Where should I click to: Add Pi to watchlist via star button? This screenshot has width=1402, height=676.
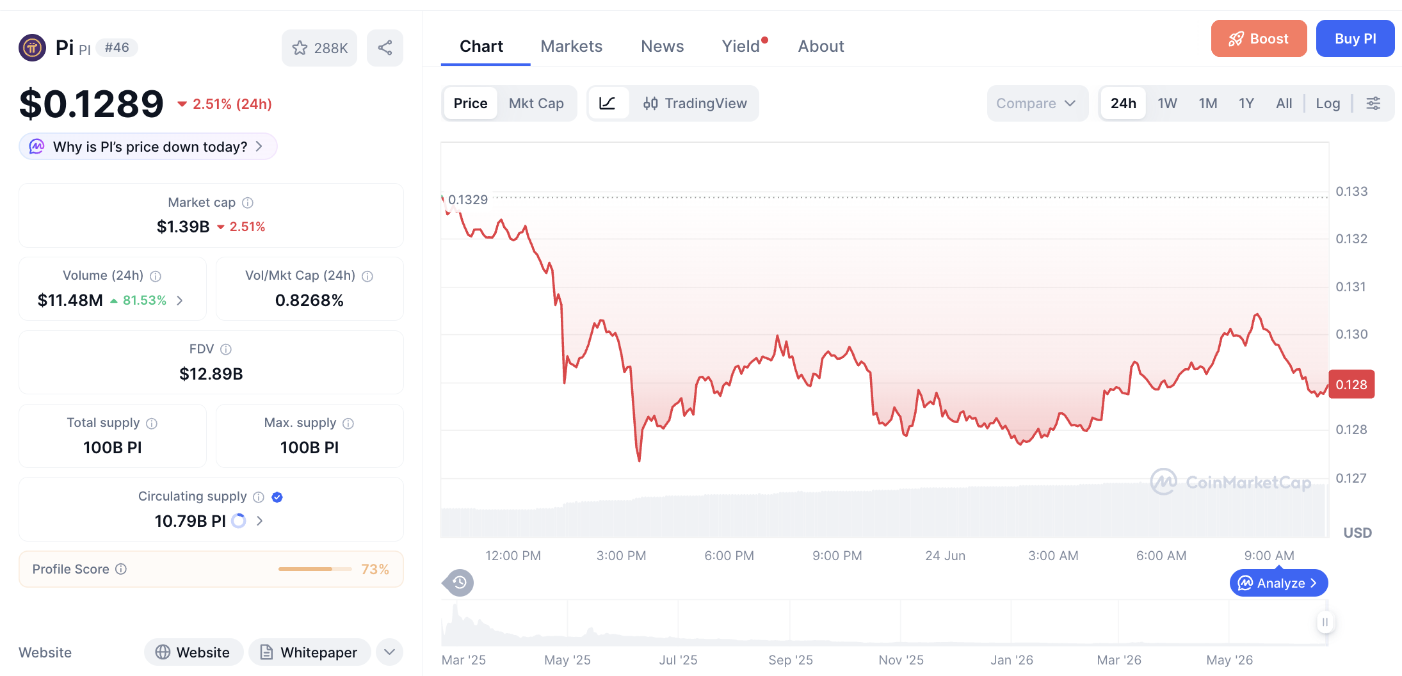click(319, 48)
